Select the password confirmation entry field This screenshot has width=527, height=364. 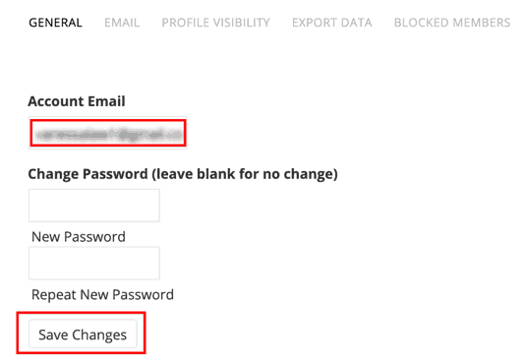click(94, 263)
